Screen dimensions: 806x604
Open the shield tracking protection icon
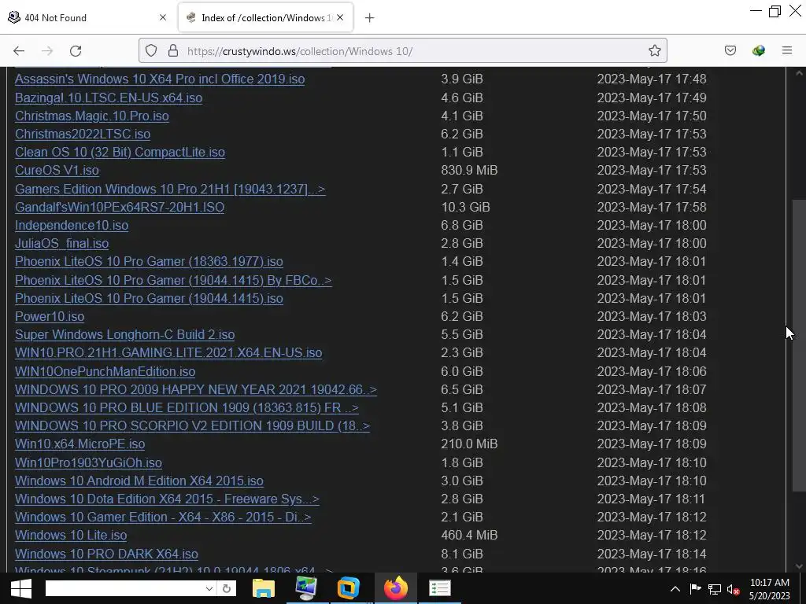[151, 51]
